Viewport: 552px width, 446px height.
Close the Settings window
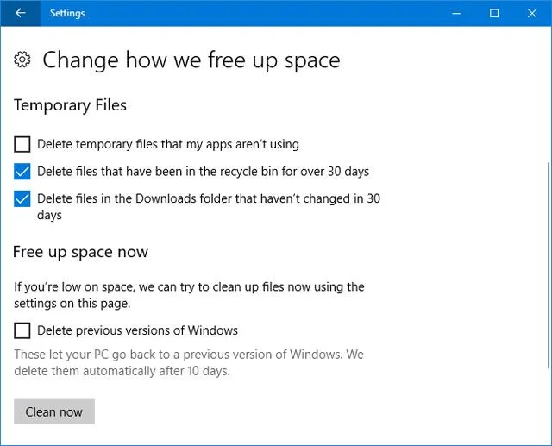point(532,13)
